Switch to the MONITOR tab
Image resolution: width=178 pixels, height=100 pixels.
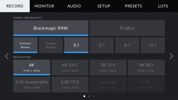[x=44, y=6]
